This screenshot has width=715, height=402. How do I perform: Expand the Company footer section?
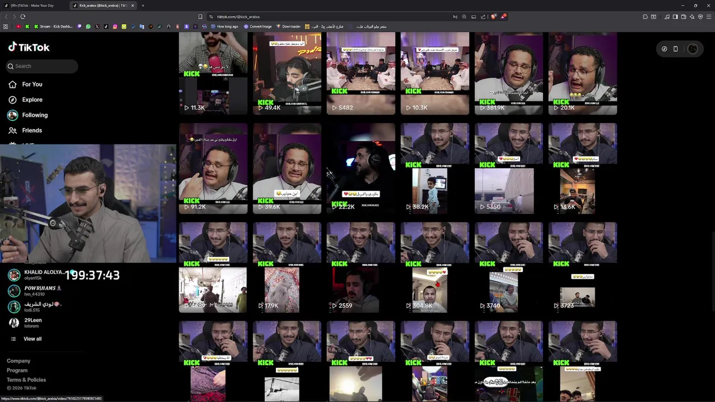coord(18,361)
